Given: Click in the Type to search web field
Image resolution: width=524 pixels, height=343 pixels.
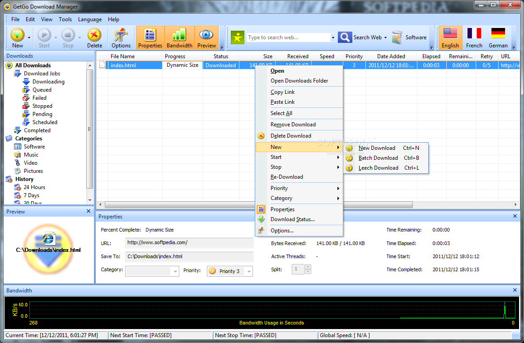Looking at the screenshot, I should coord(288,37).
